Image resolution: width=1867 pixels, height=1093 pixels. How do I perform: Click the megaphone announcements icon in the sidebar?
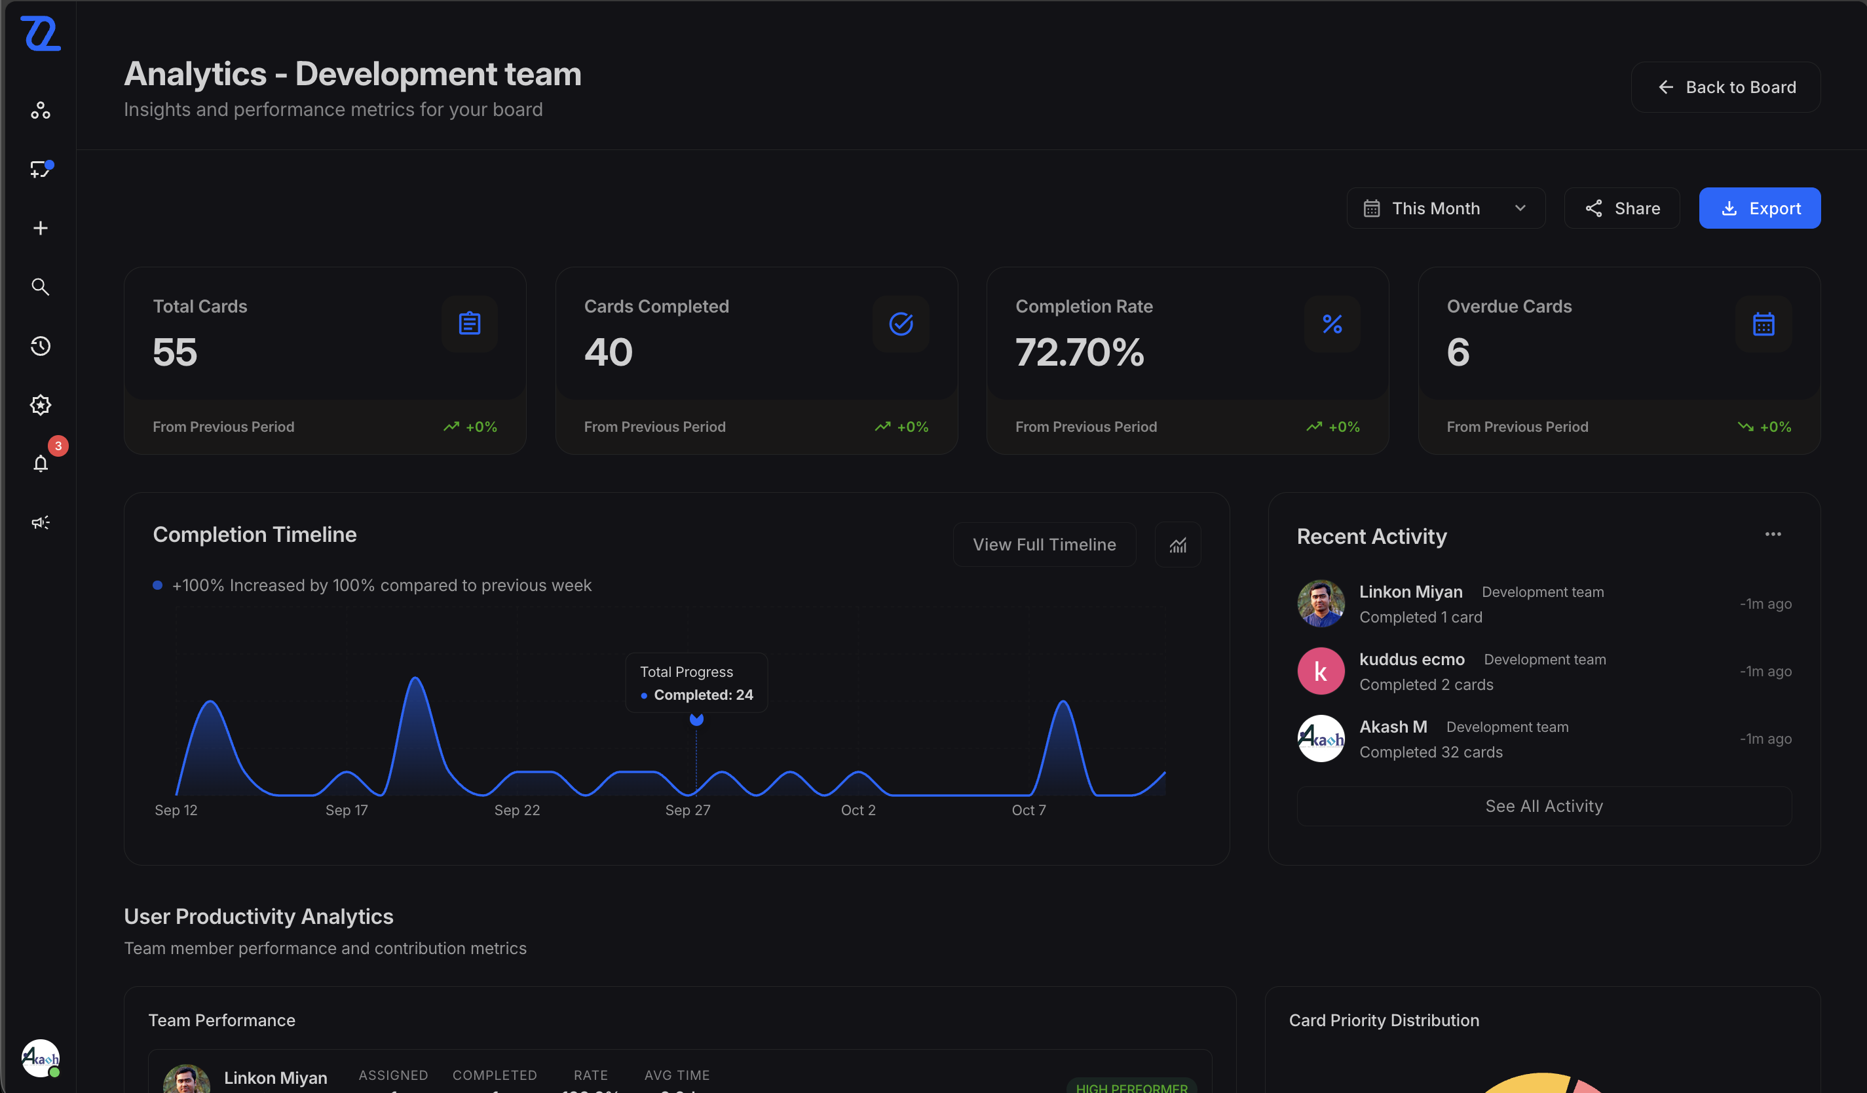[41, 522]
